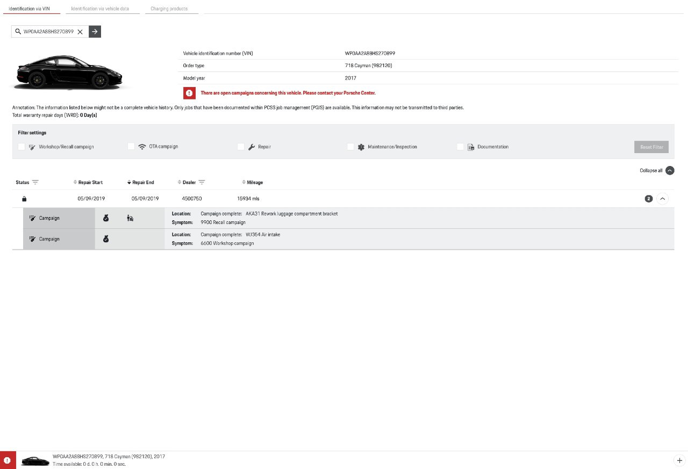Screen dimensions: 688x469
Task: Enable the Workshop/Recall campaign filter checkbox
Action: [21, 147]
